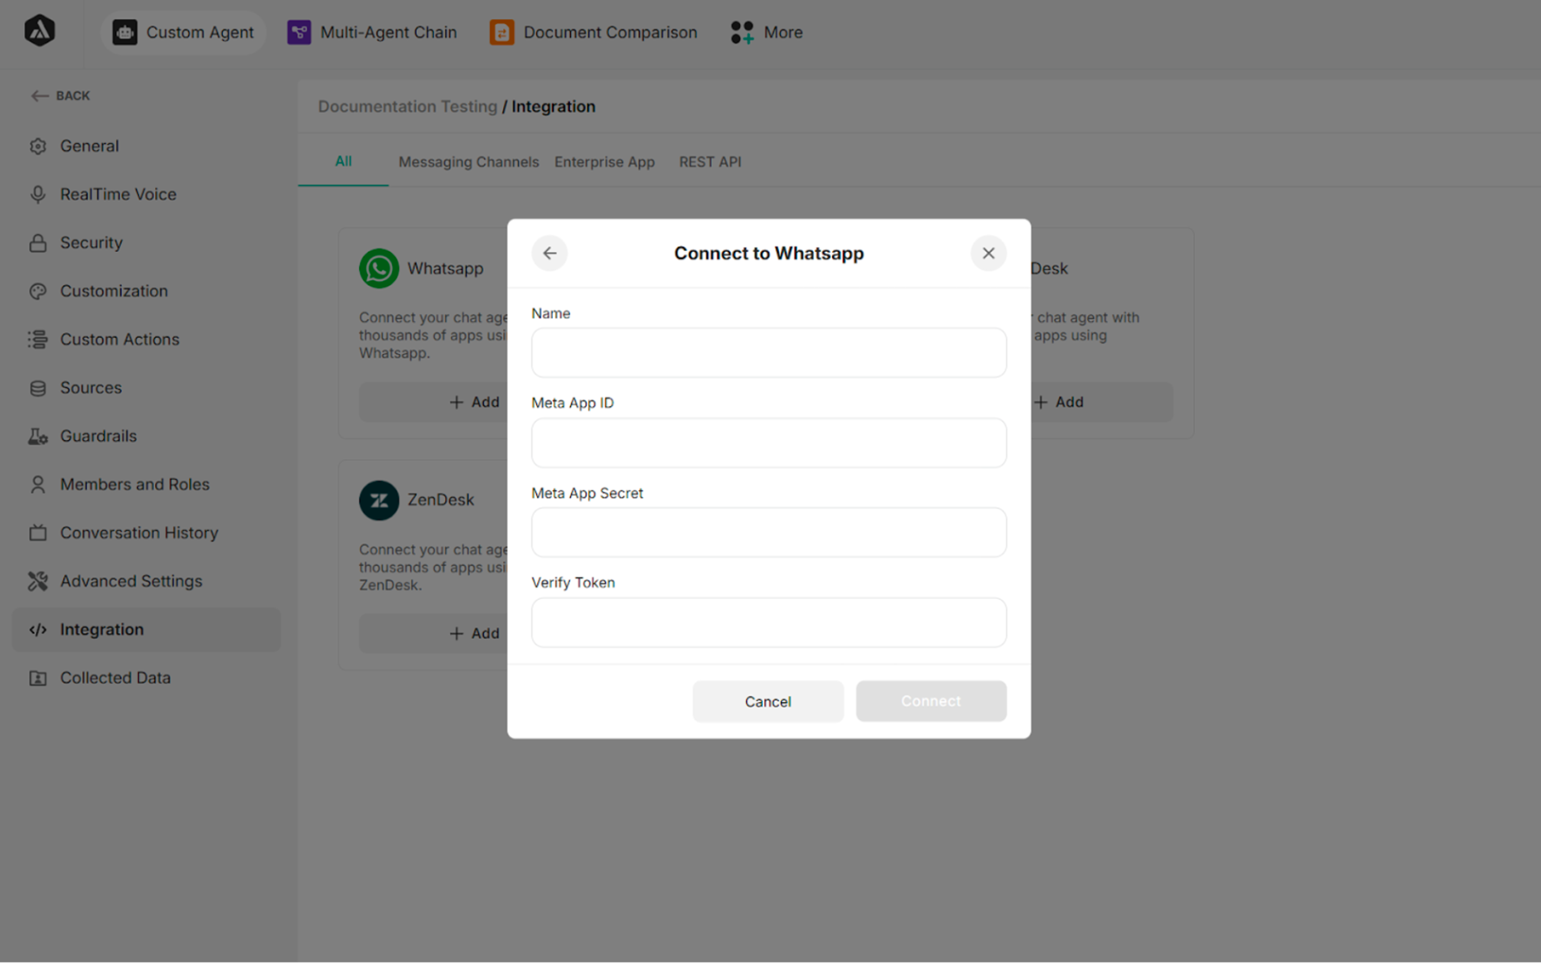Switch to the Messaging Channels tab

pos(469,161)
